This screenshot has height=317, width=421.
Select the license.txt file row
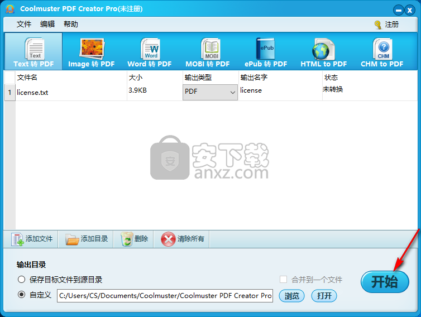pyautogui.click(x=210, y=92)
